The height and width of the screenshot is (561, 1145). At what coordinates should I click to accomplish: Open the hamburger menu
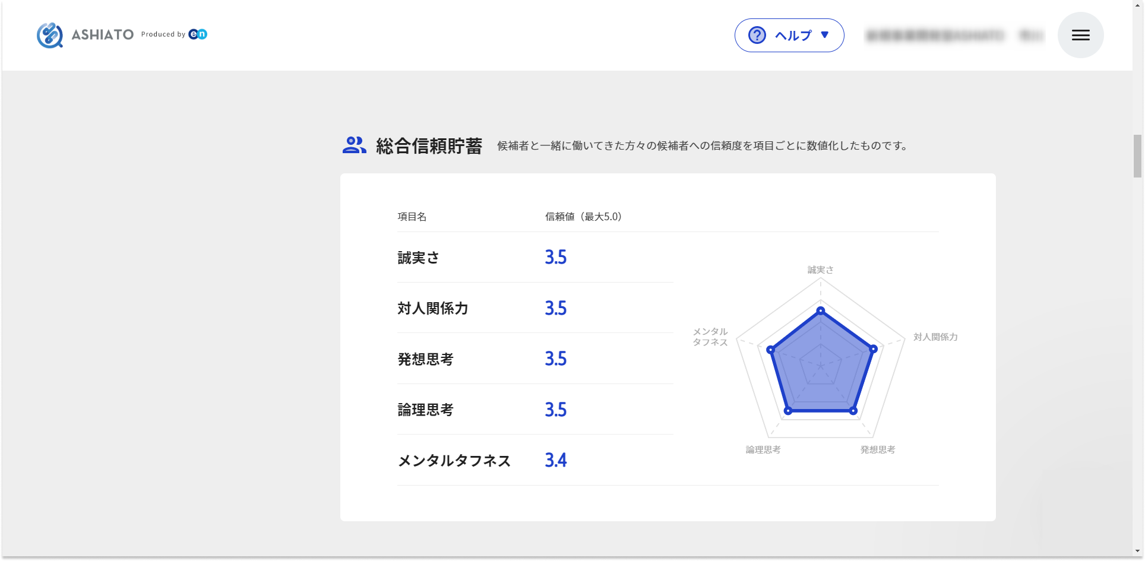point(1081,35)
